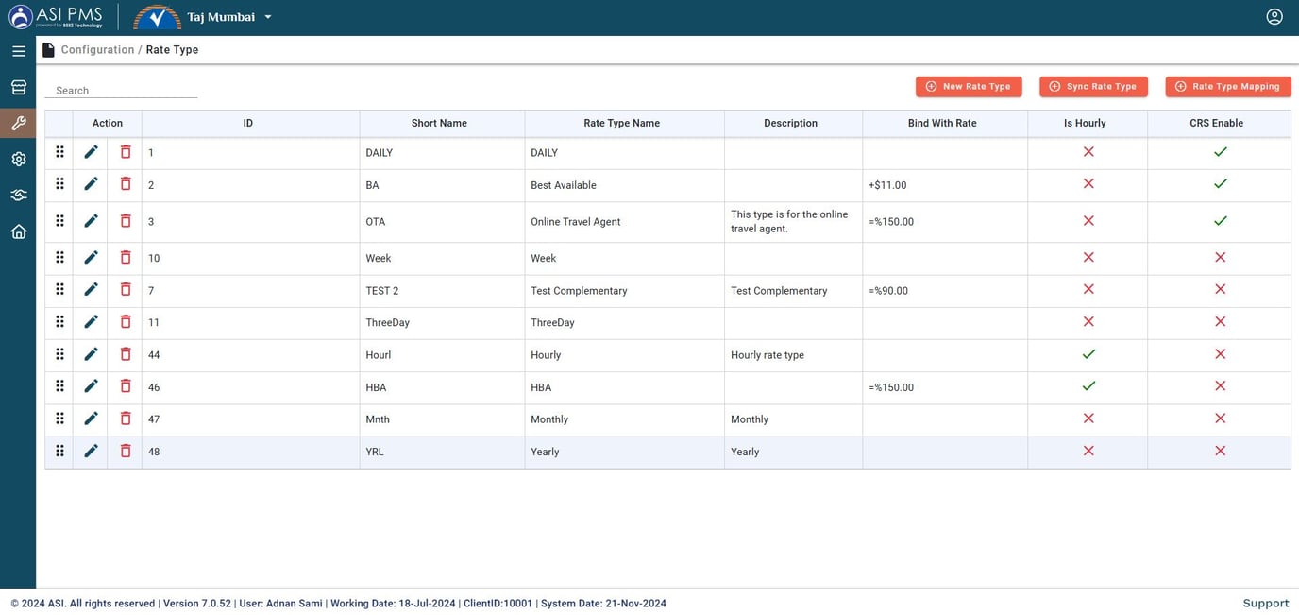Click the CRS Enable cross for Week row
The width and height of the screenshot is (1299, 615).
coord(1221,257)
